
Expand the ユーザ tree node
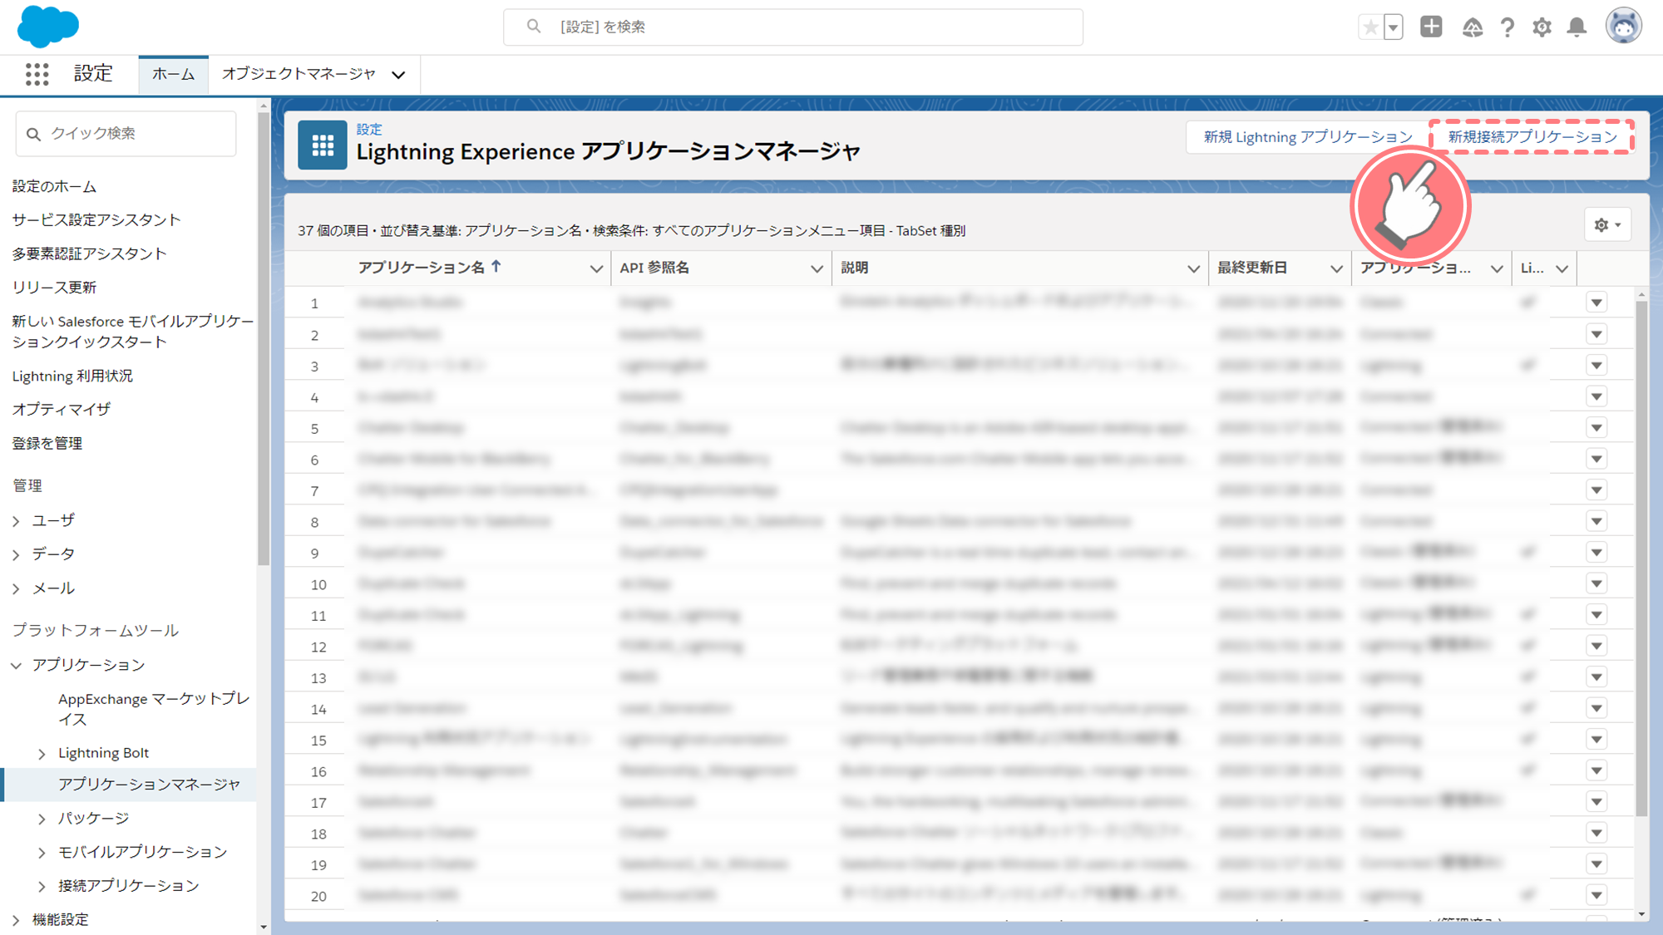(17, 521)
